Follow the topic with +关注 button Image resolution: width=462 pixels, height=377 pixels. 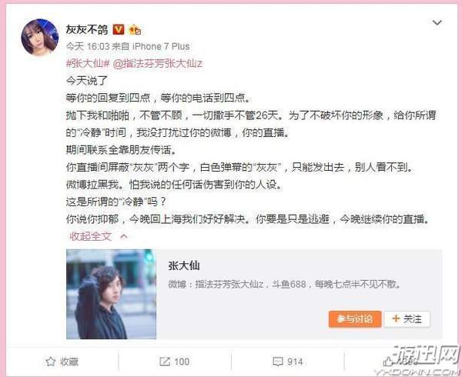click(407, 319)
